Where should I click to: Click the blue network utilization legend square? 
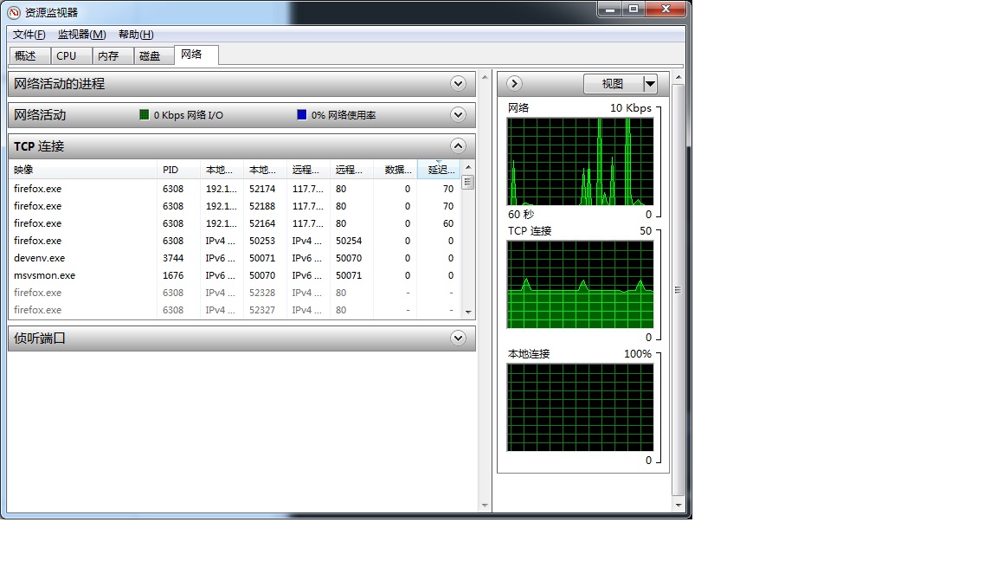click(301, 114)
